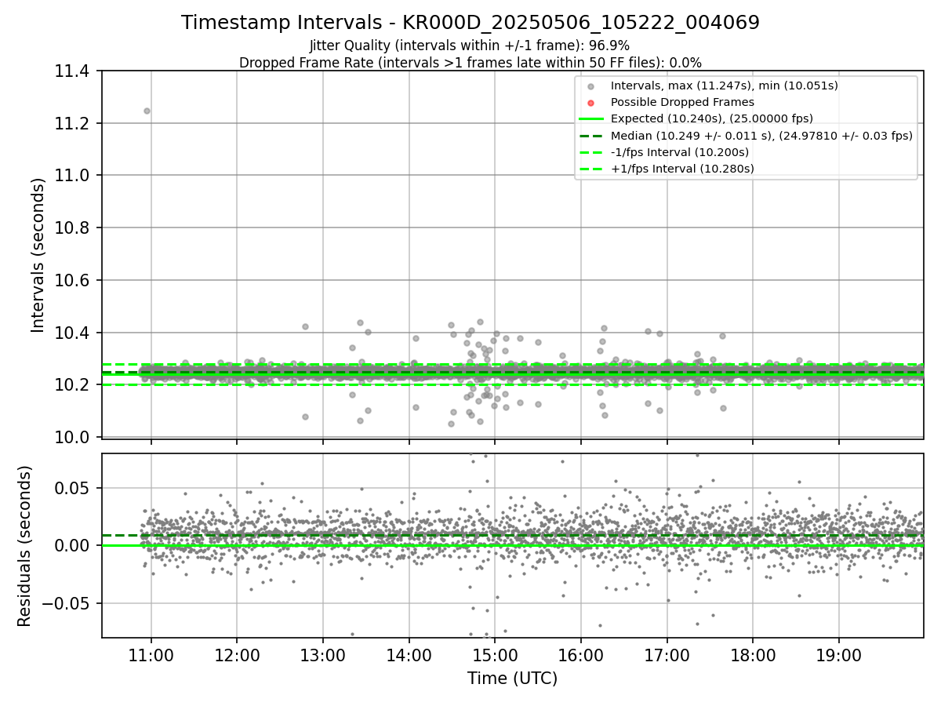The width and height of the screenshot is (941, 706).
Task: Click the "Intervals (seconds)" y-axis label
Action: pyautogui.click(x=38, y=255)
